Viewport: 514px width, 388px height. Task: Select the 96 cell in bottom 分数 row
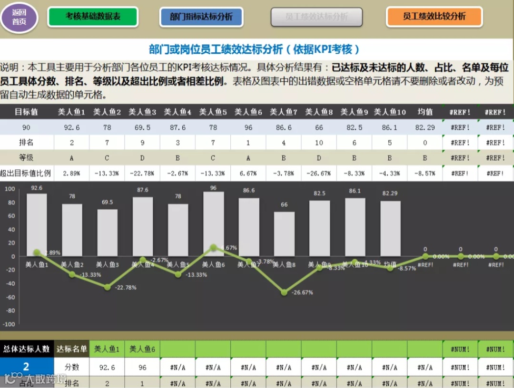coord(142,367)
